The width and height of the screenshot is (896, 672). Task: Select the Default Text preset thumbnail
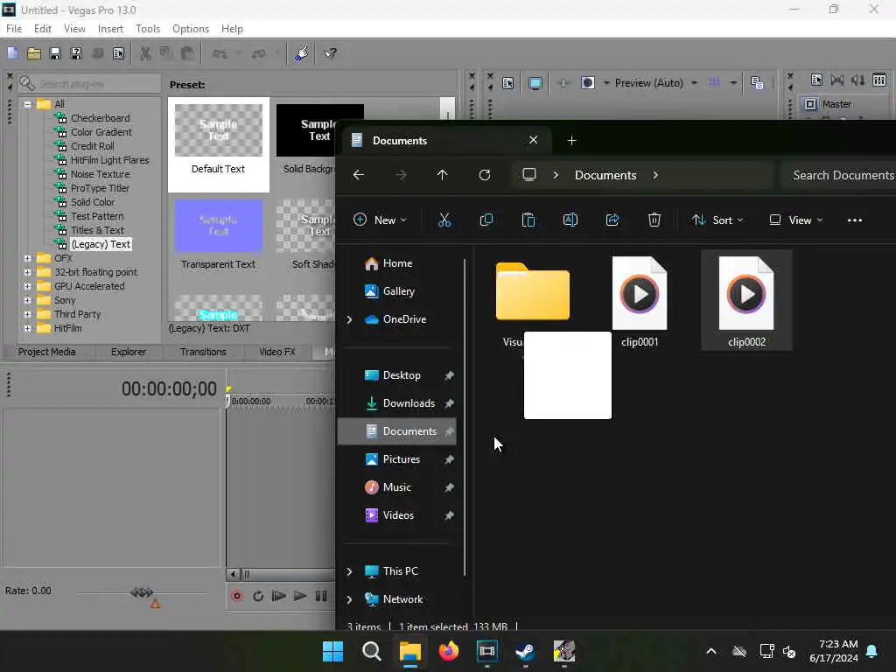click(219, 130)
